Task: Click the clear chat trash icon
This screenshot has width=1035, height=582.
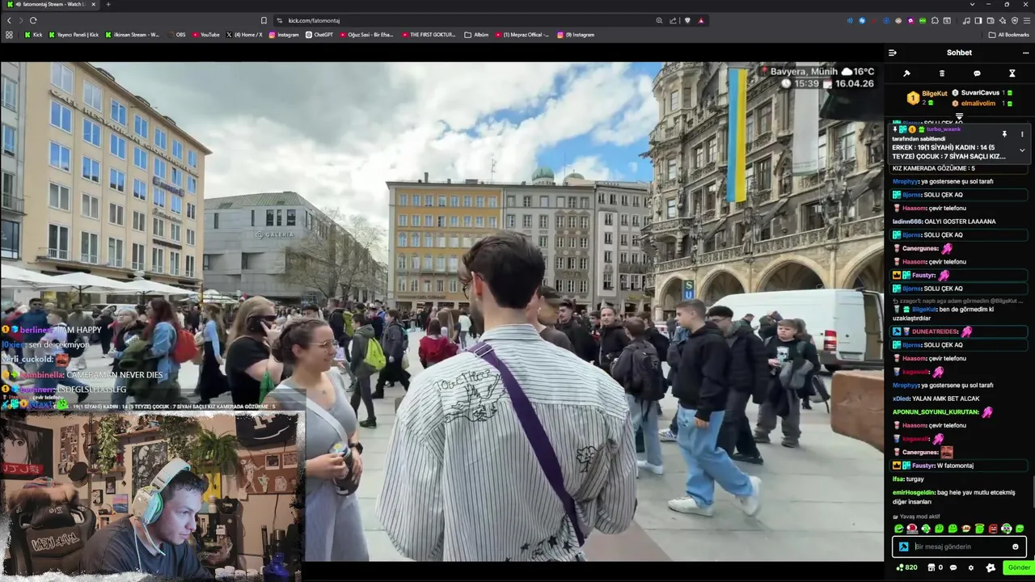Action: pos(941,74)
